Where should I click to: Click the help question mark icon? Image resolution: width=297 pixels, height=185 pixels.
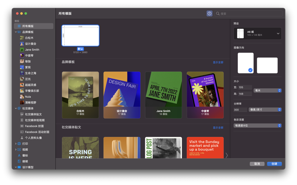coord(209,14)
